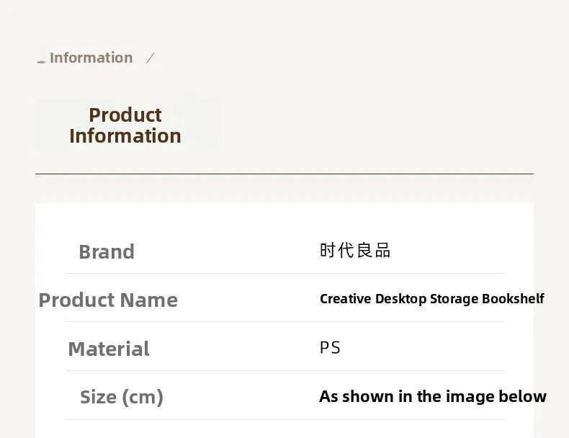Click the divider line beneath Product Name row
Screen dimensions: 569x438
284,321
